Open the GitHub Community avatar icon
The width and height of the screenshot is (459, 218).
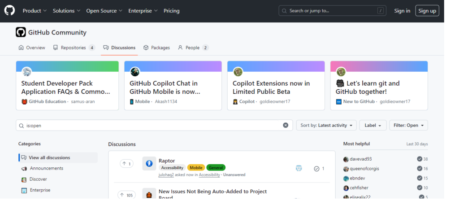(x=21, y=32)
